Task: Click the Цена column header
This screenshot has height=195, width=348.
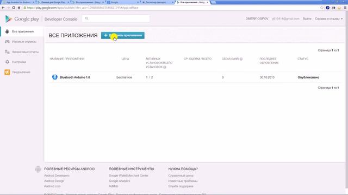Action: tap(125, 59)
